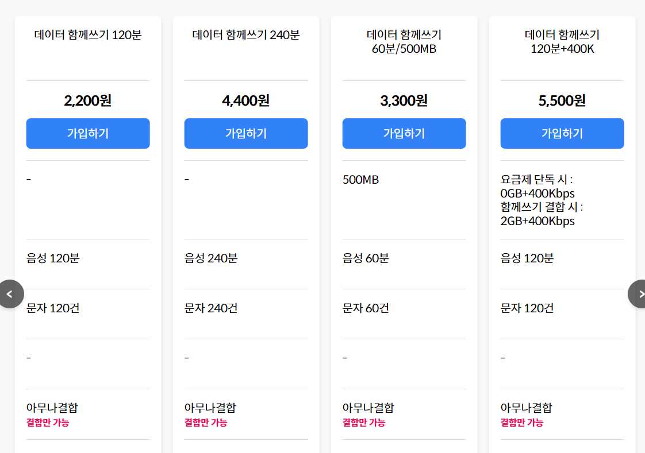Click the 2,200원 price label
This screenshot has height=453, width=645.
[x=87, y=100]
